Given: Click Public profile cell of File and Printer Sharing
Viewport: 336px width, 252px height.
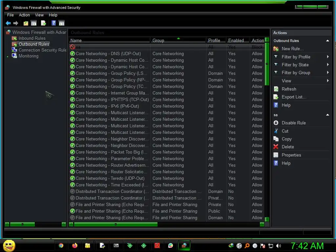Looking at the screenshot, I should (214, 211).
